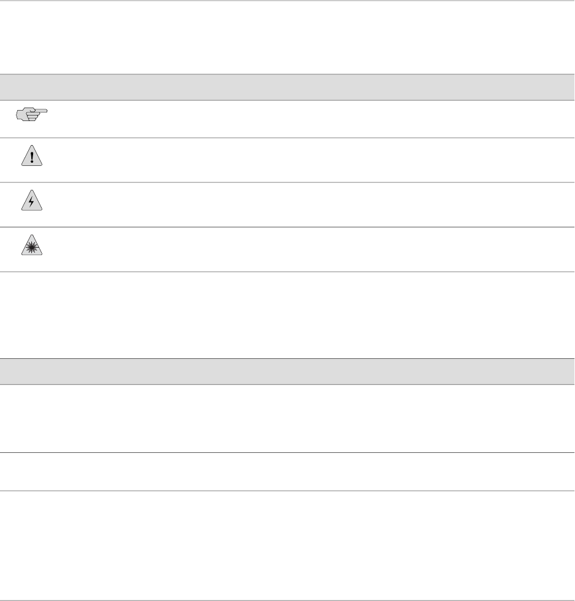Click the gray header bar of upper table

[287, 87]
